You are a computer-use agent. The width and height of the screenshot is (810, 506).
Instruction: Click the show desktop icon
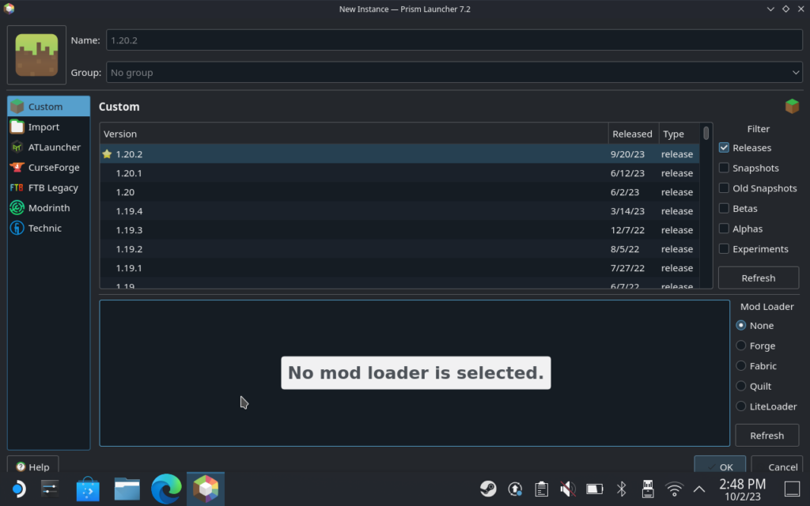(792, 489)
